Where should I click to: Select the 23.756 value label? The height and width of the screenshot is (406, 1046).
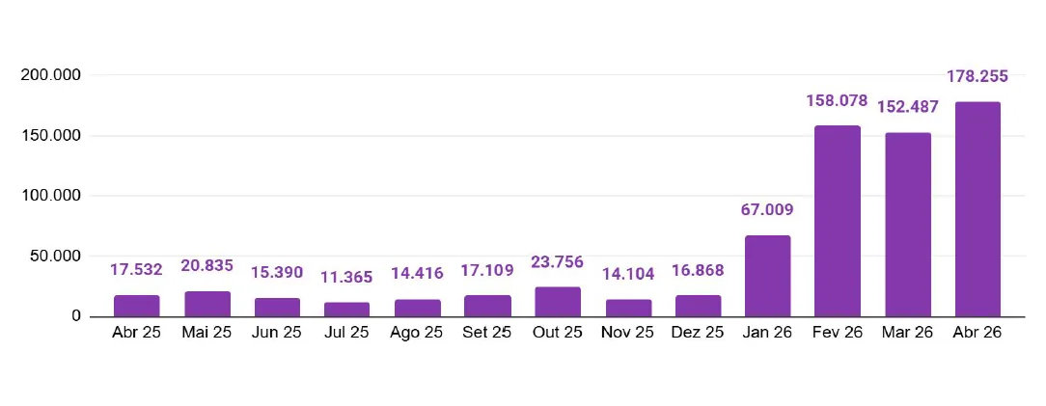558,262
